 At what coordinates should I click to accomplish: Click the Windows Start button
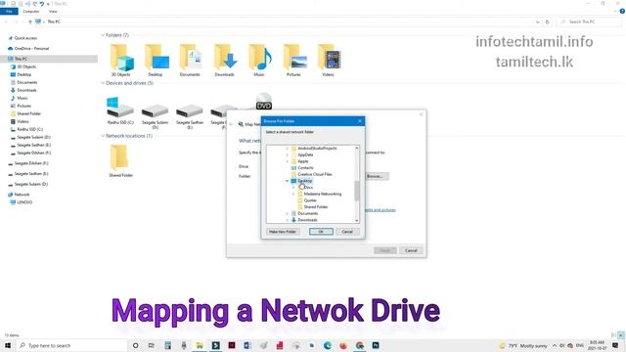tap(8, 345)
